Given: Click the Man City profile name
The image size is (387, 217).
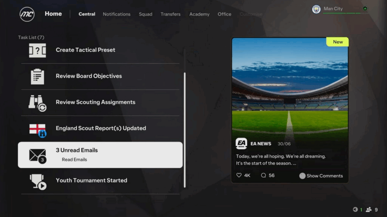Looking at the screenshot, I should (x=333, y=9).
